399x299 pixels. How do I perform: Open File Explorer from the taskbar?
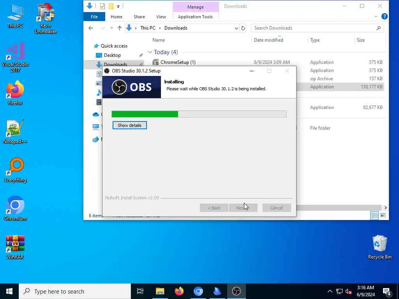[x=160, y=291]
